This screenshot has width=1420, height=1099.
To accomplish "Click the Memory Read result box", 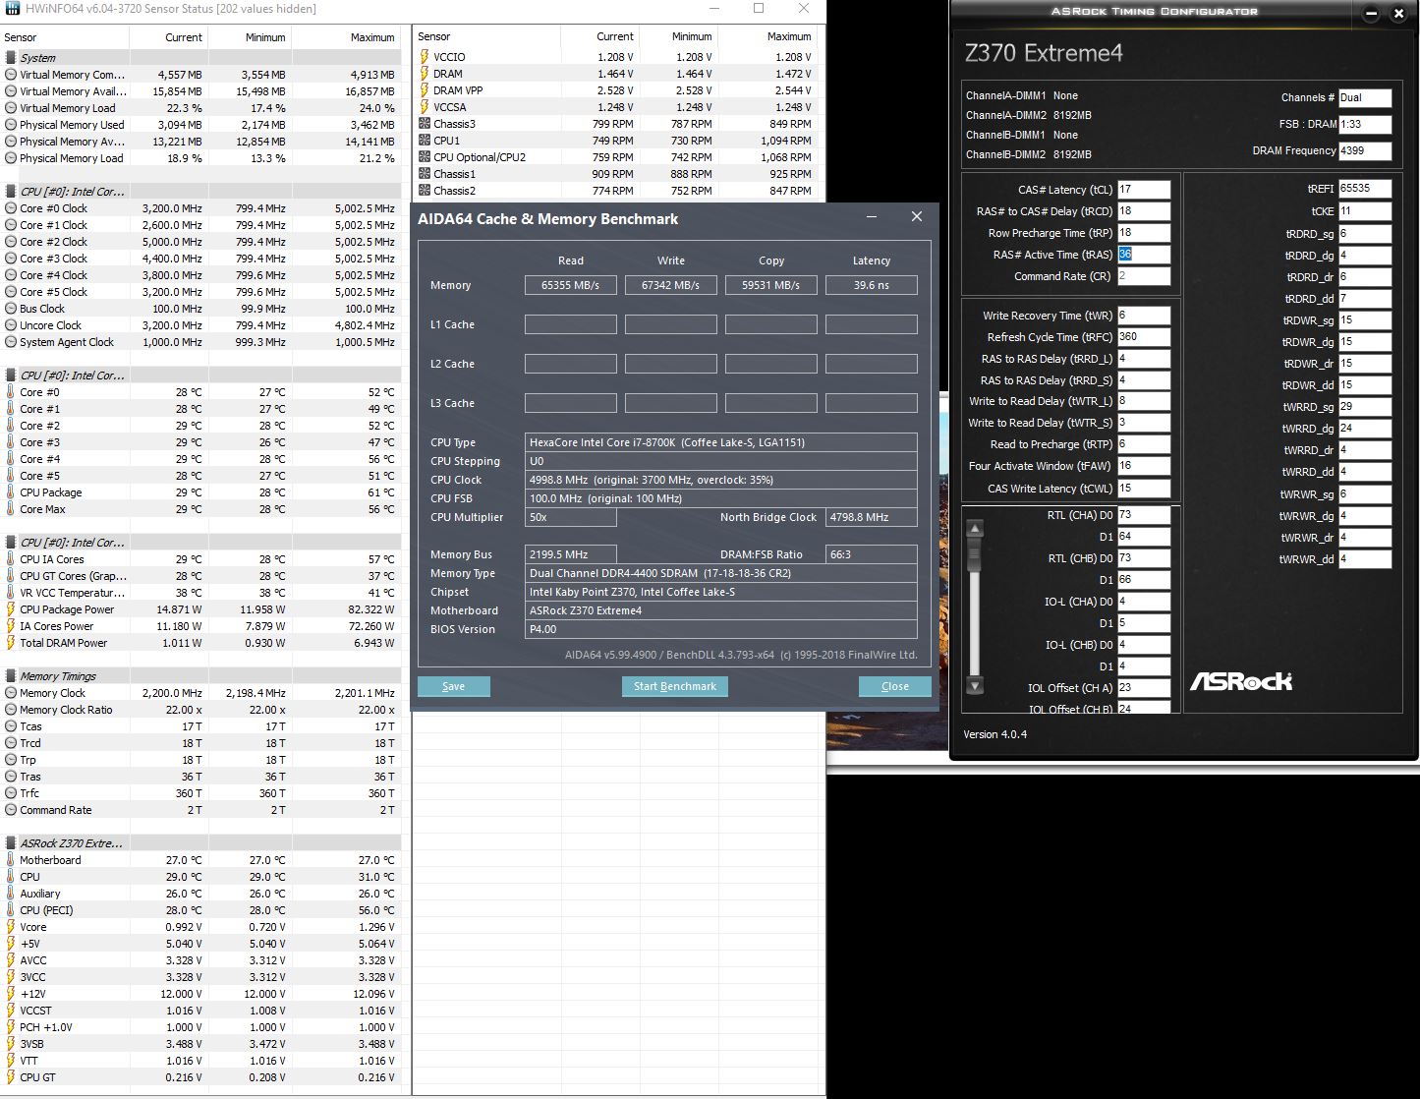I will [x=571, y=285].
